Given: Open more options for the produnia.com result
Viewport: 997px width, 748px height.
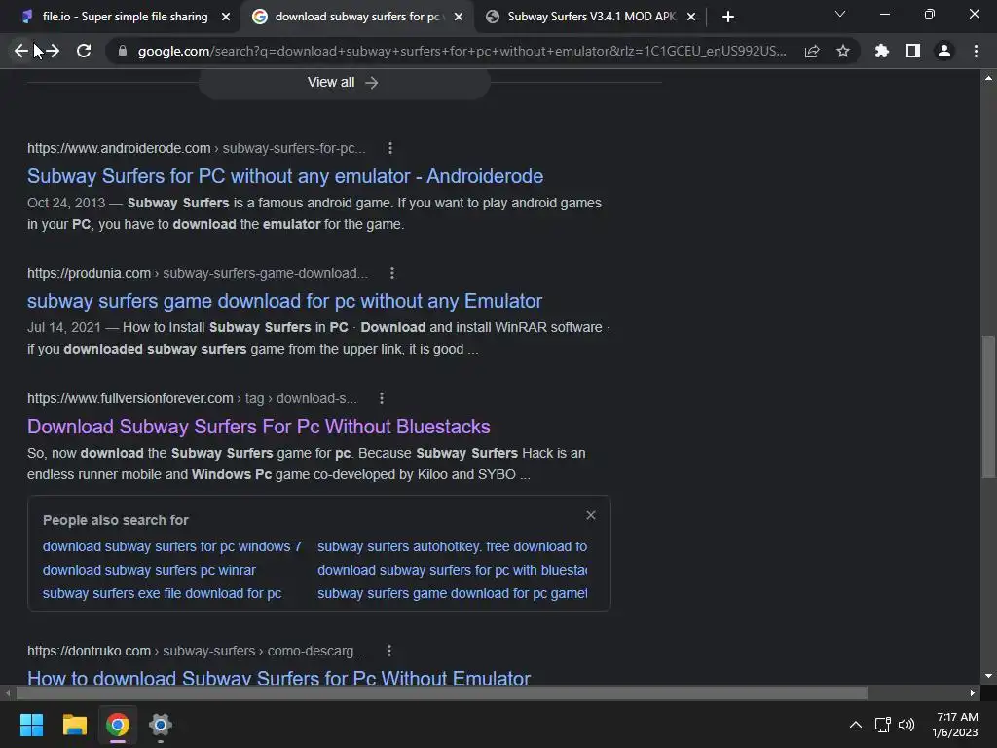Looking at the screenshot, I should point(392,273).
